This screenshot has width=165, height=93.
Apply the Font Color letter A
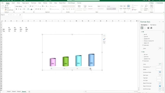pos(31,9)
